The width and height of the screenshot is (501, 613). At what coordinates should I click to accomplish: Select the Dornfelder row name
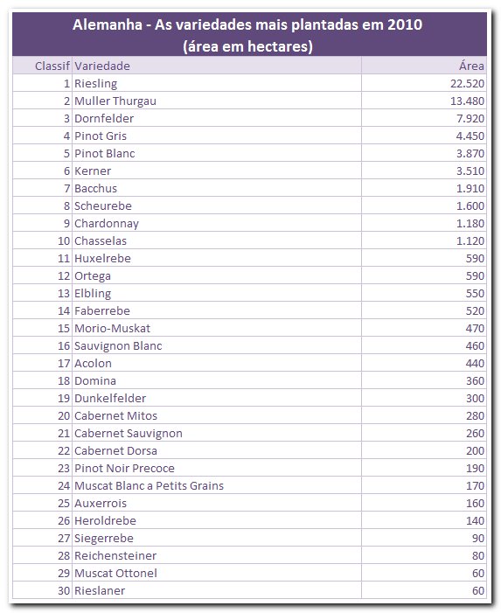coord(104,118)
